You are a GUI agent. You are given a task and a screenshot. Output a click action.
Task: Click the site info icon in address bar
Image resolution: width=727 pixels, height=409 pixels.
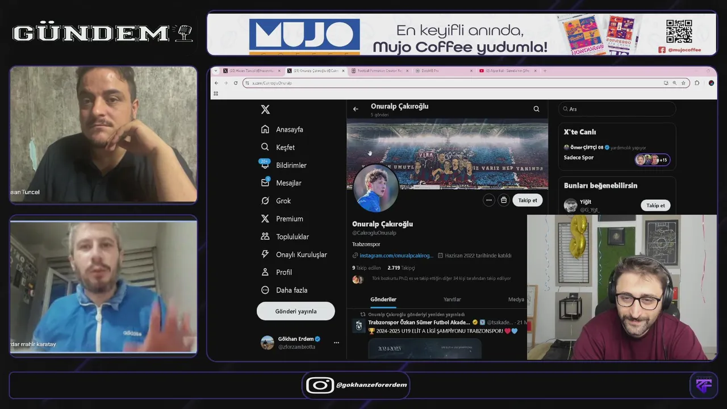tap(247, 83)
